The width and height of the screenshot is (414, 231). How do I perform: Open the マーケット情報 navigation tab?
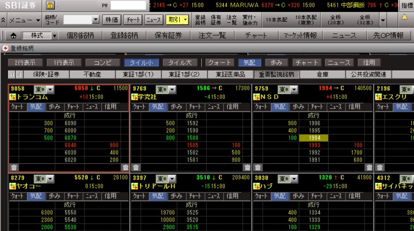(x=300, y=35)
